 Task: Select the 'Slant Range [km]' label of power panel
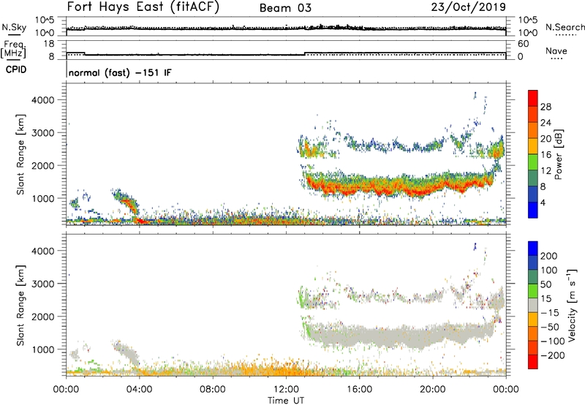20,154
